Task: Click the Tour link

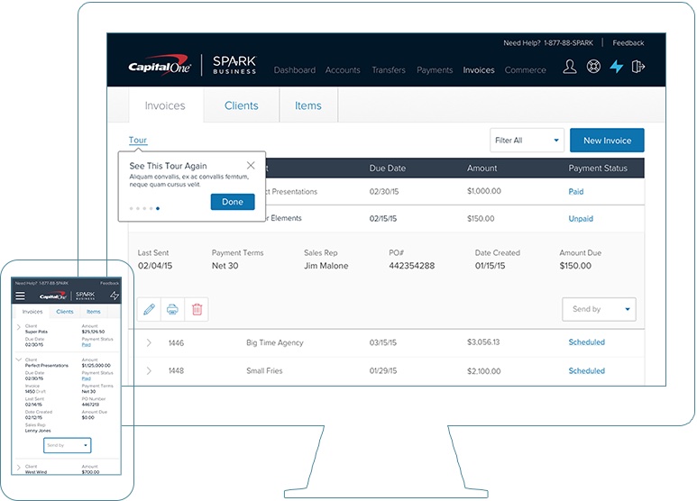Action: (x=138, y=140)
